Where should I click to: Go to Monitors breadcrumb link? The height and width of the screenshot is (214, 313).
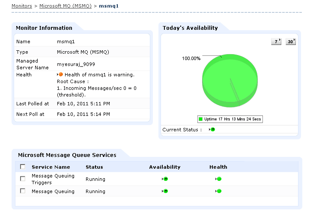point(22,6)
